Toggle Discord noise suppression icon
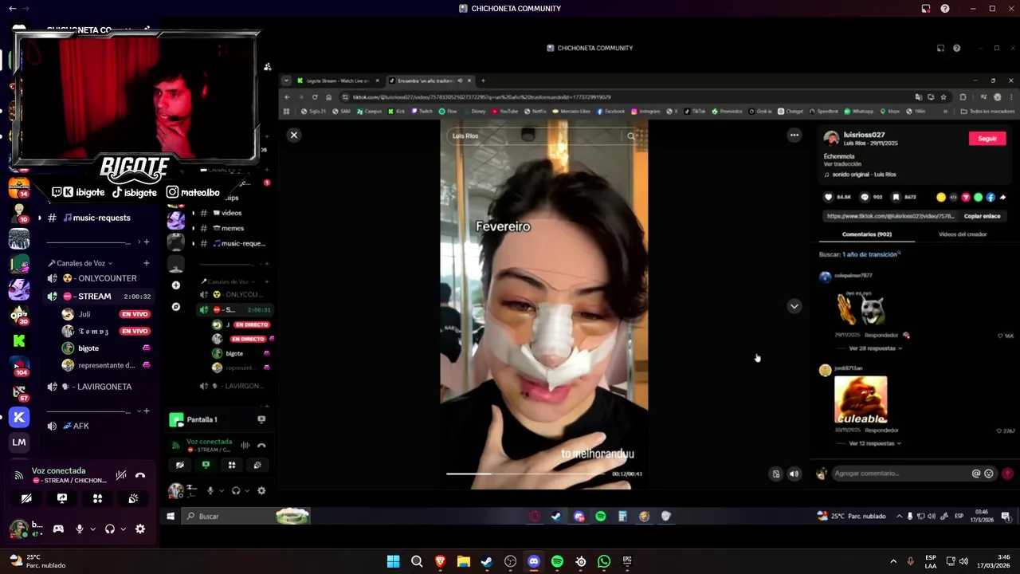This screenshot has height=574, width=1020. pos(121,476)
